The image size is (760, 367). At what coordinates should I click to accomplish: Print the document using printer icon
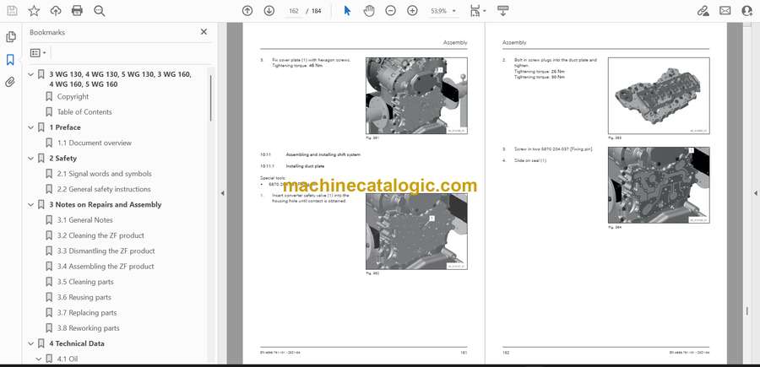77,11
